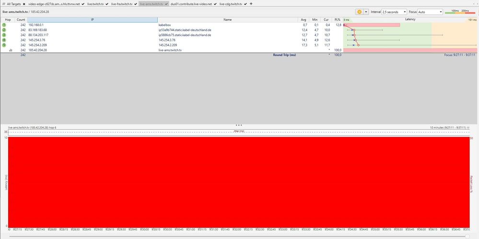Pause tracing with the orange pause button
479x239 pixels.
(x=359, y=12)
